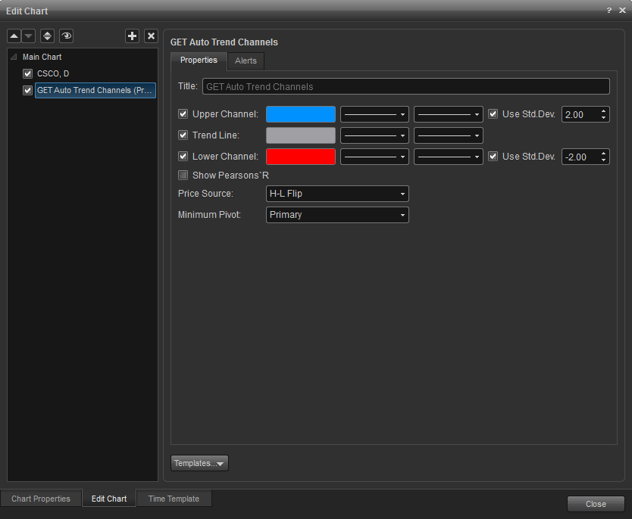Click the Close button
The image size is (632, 519).
(x=596, y=504)
